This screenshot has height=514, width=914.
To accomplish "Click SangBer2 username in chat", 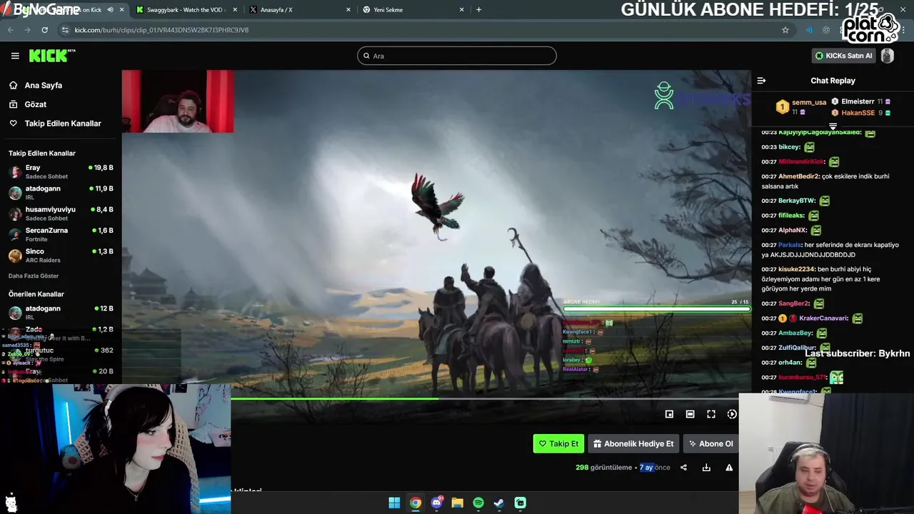I will [794, 303].
